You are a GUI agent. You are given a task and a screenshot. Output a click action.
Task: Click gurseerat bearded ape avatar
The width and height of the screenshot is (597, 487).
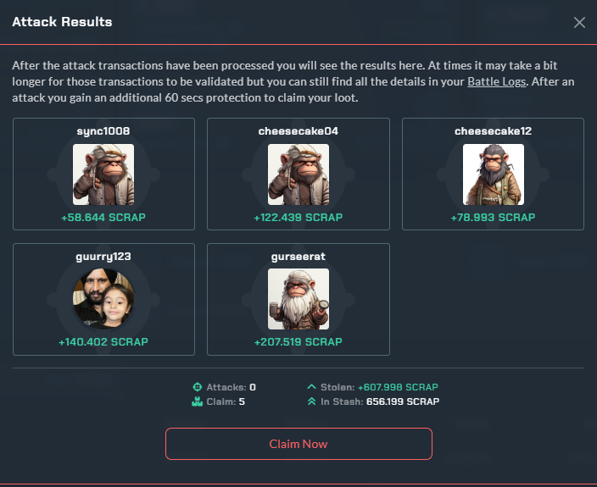298,299
